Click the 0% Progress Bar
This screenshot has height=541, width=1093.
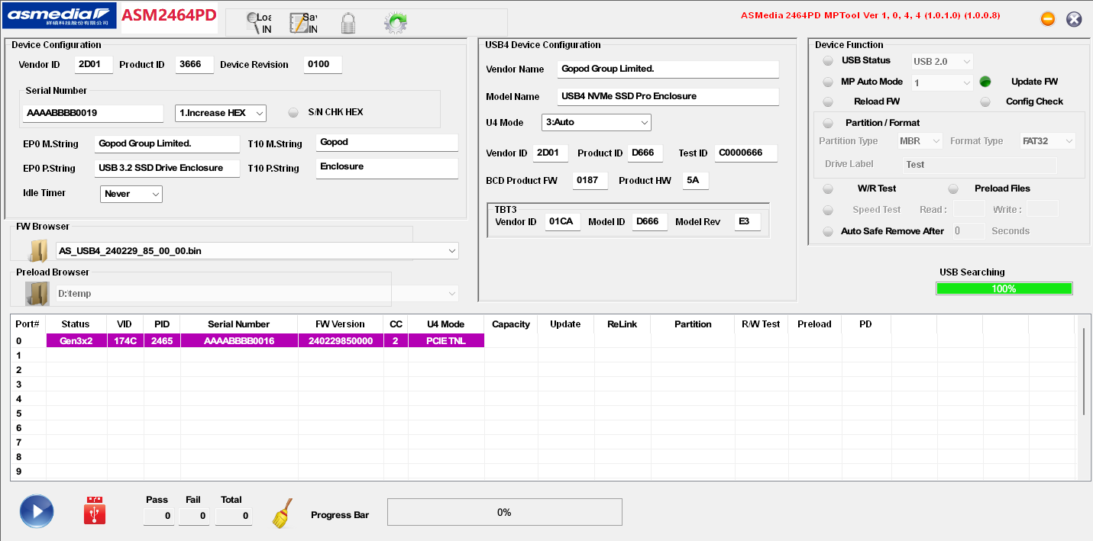click(504, 512)
